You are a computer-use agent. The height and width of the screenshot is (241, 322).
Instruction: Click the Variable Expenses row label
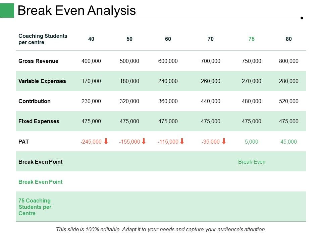coord(42,81)
